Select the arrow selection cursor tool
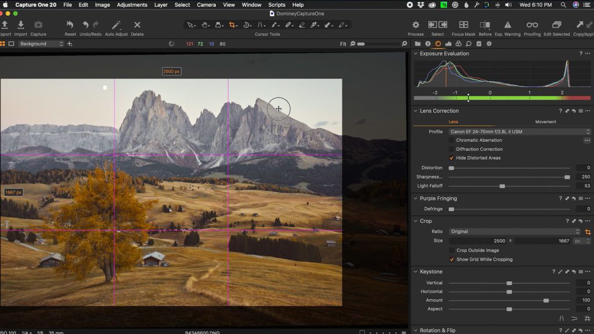The width and height of the screenshot is (594, 334). (x=190, y=25)
